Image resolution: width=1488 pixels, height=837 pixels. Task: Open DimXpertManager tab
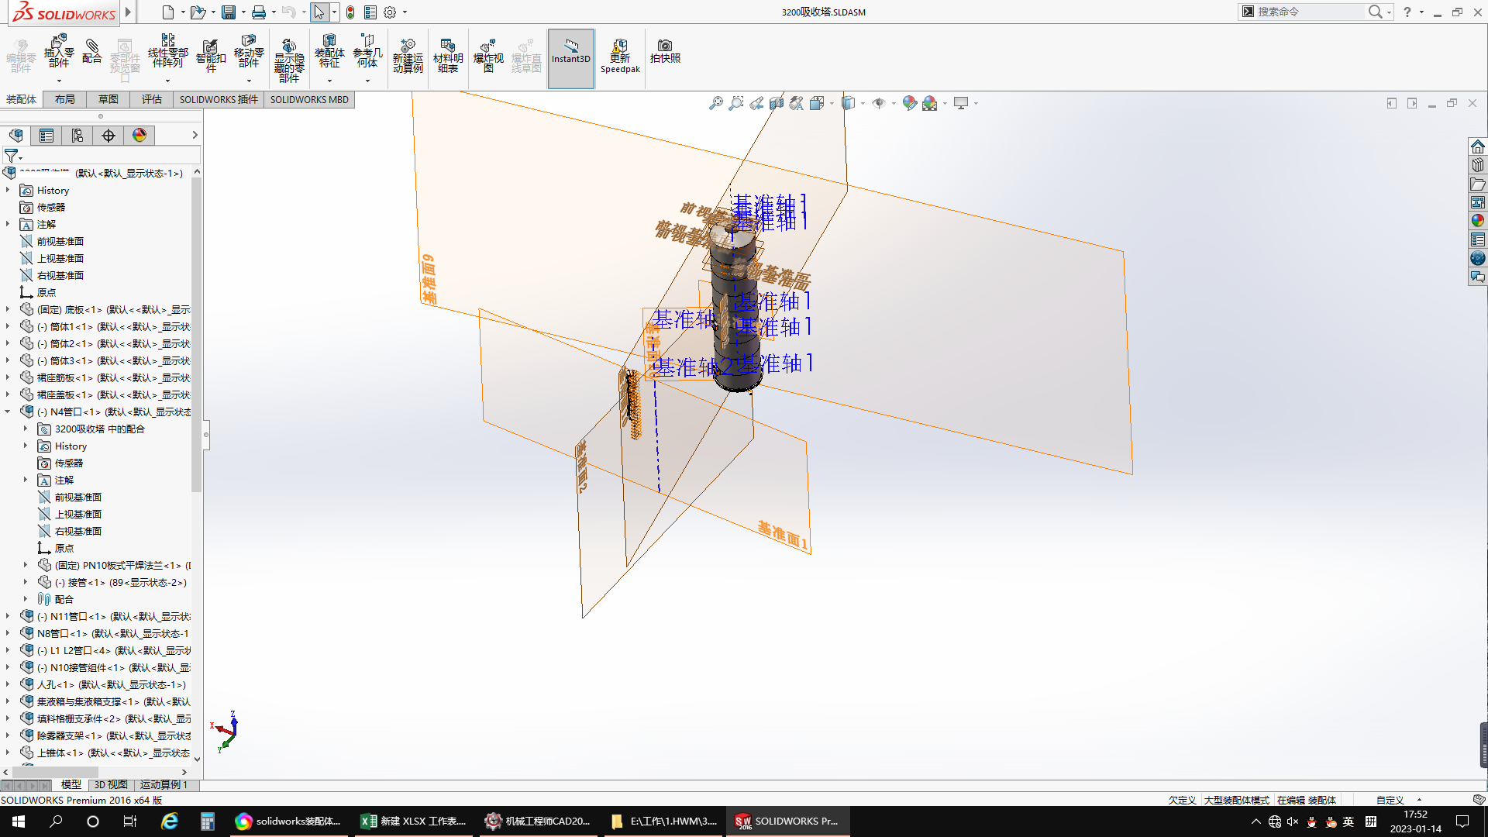point(108,136)
